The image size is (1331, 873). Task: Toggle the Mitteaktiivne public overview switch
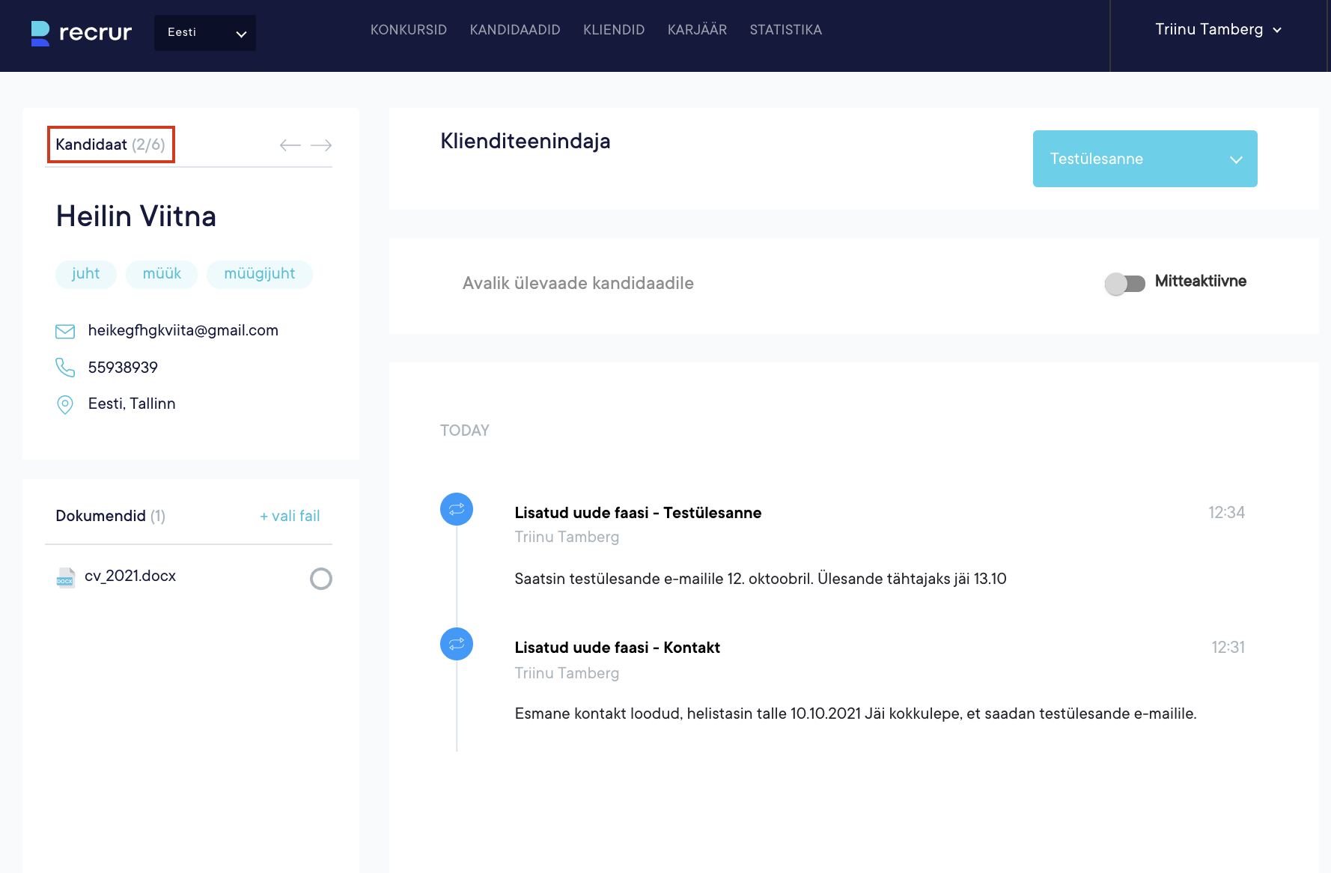(x=1124, y=284)
